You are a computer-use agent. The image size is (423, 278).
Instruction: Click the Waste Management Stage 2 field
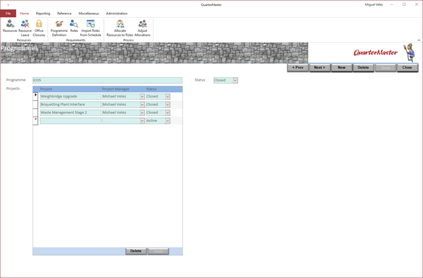click(71, 113)
